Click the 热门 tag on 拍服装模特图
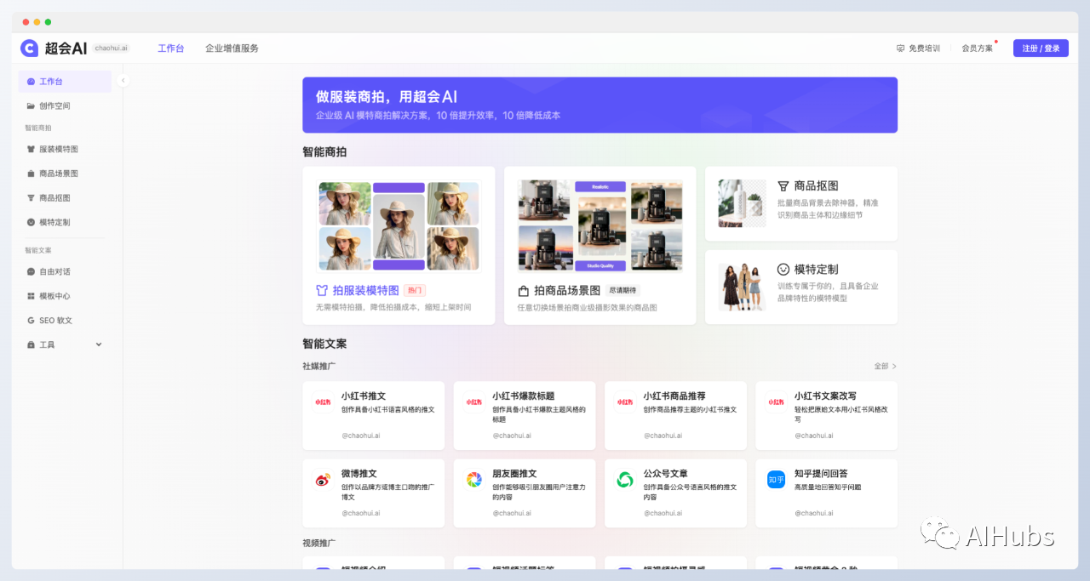 click(414, 290)
